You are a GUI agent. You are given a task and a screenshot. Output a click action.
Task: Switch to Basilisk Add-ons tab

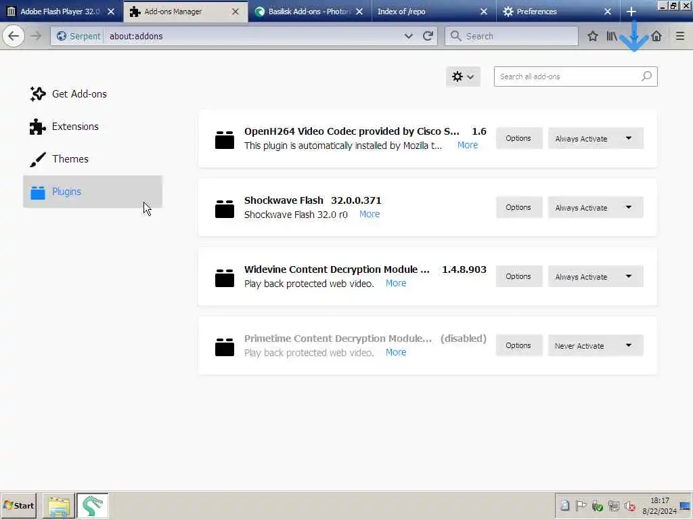click(309, 12)
